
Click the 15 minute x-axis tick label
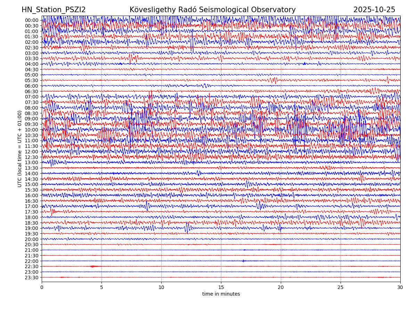tap(221, 288)
